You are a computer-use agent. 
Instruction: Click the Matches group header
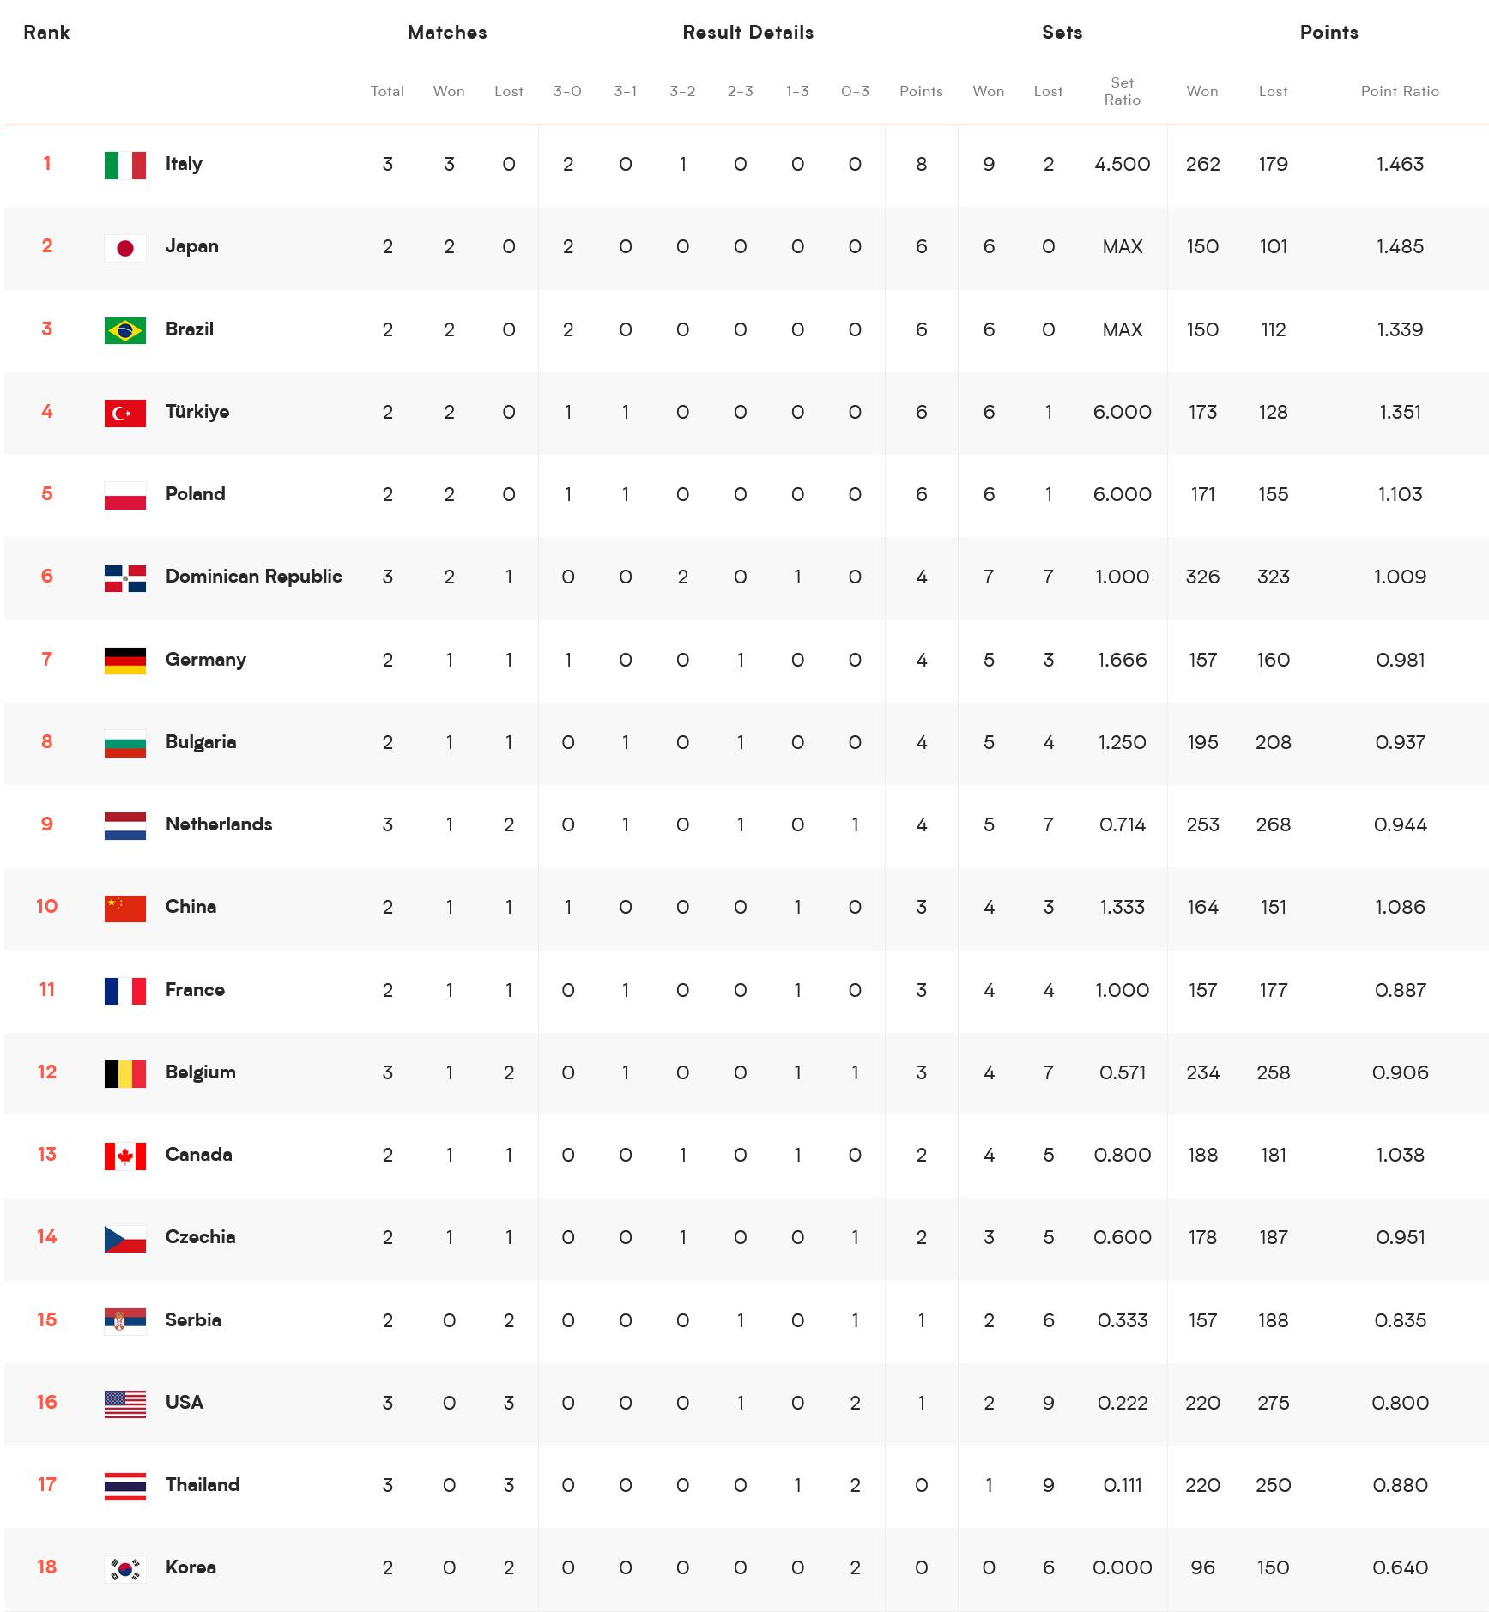pos(447,33)
